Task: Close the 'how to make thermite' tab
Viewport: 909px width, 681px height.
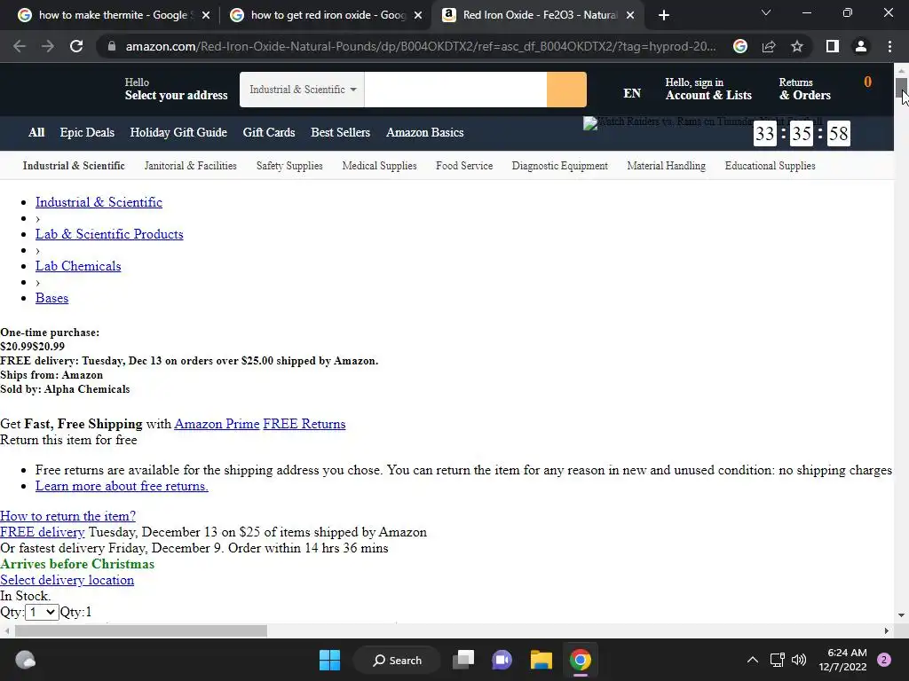Action: [x=206, y=15]
